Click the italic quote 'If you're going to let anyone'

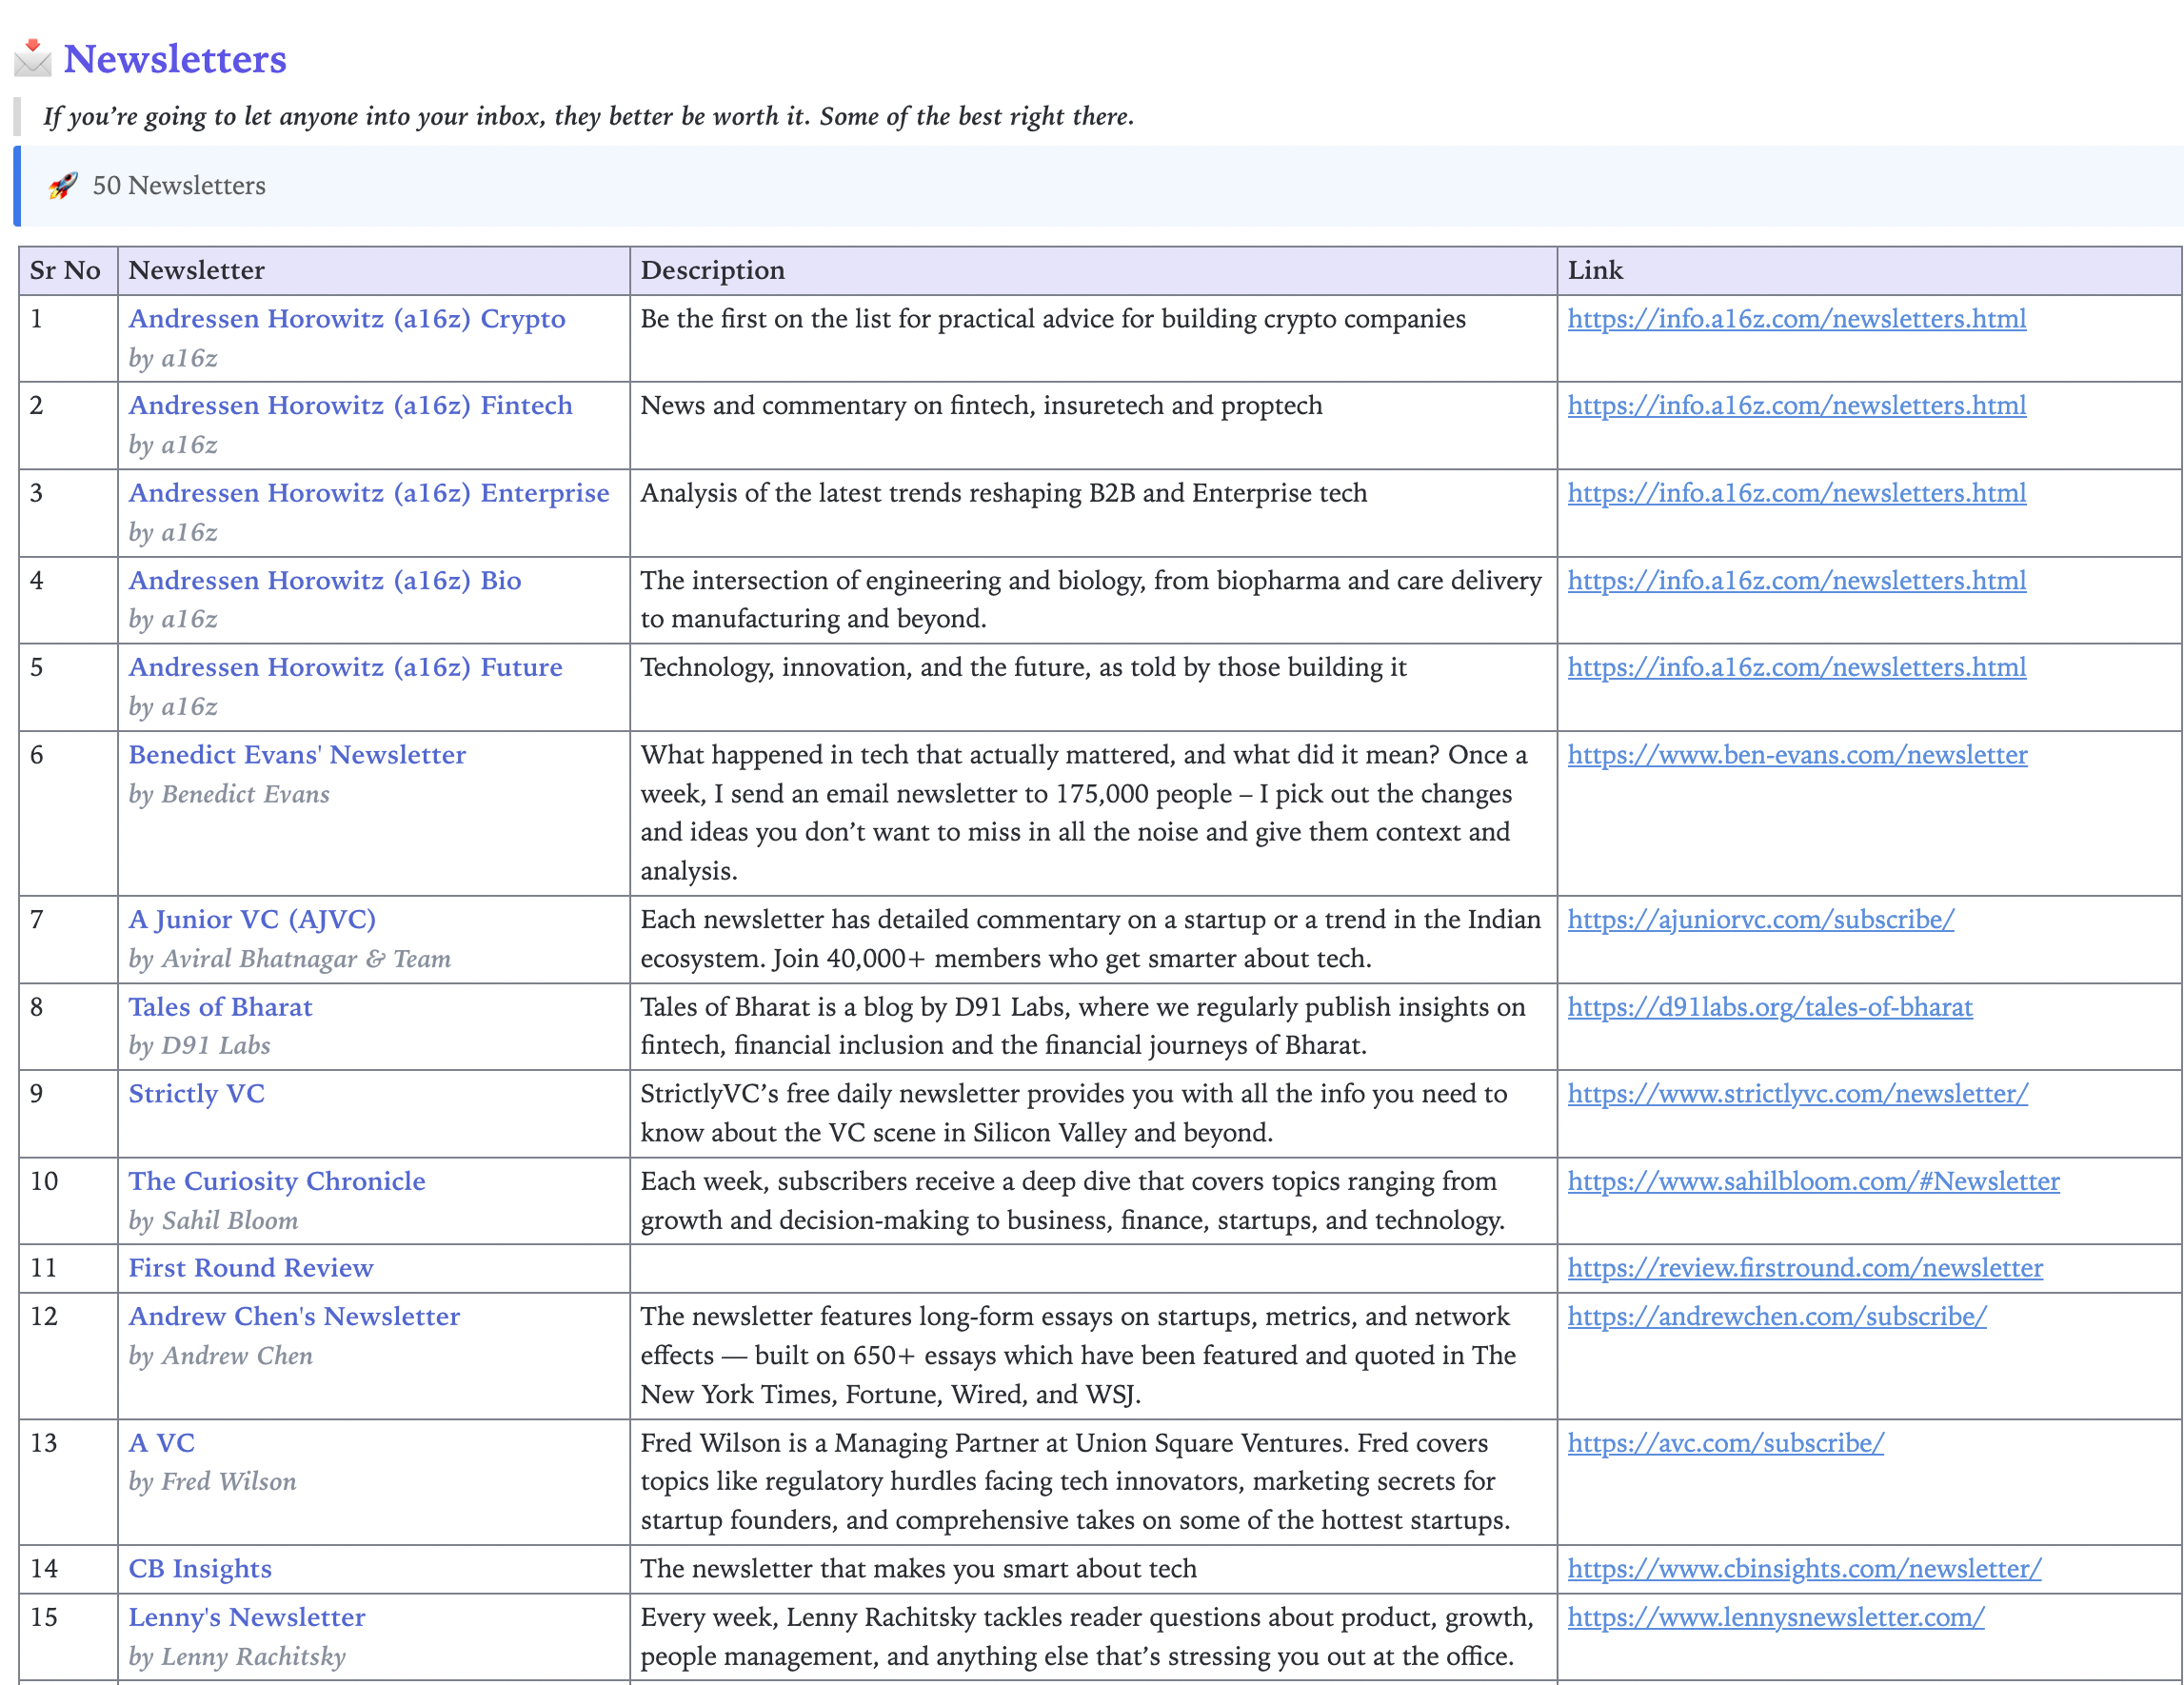click(588, 117)
